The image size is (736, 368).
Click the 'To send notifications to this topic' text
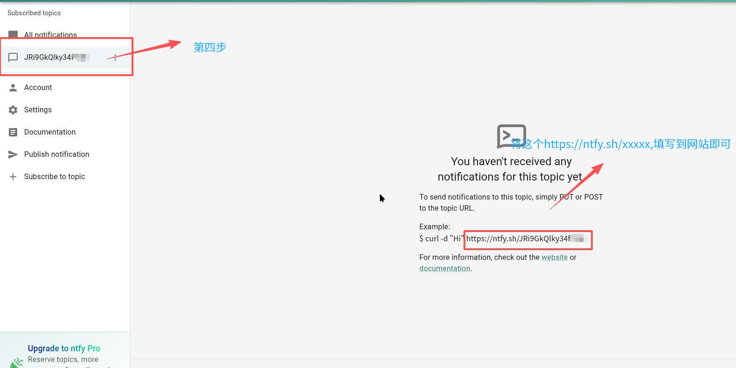[x=511, y=202]
